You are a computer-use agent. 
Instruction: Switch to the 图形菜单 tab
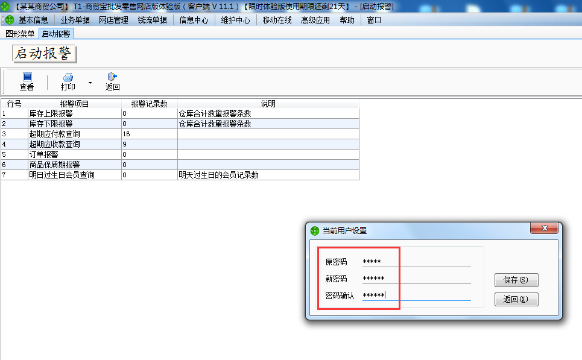click(x=21, y=34)
